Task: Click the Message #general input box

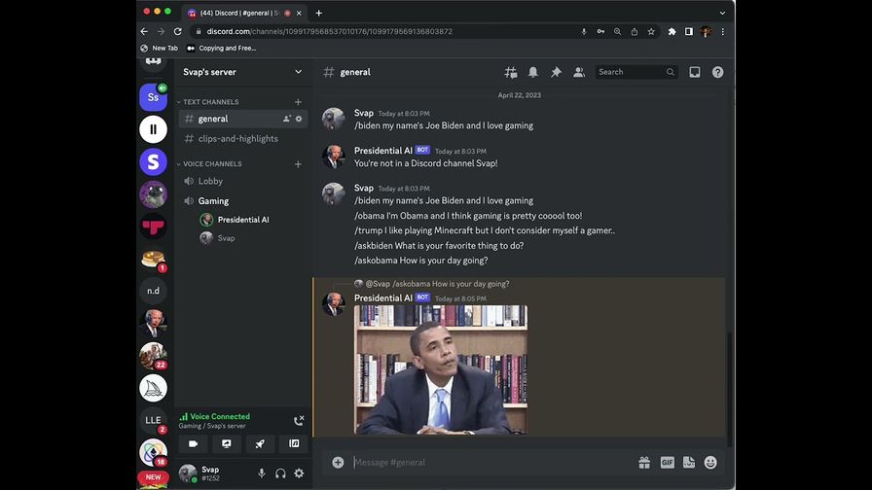Action: 492,463
